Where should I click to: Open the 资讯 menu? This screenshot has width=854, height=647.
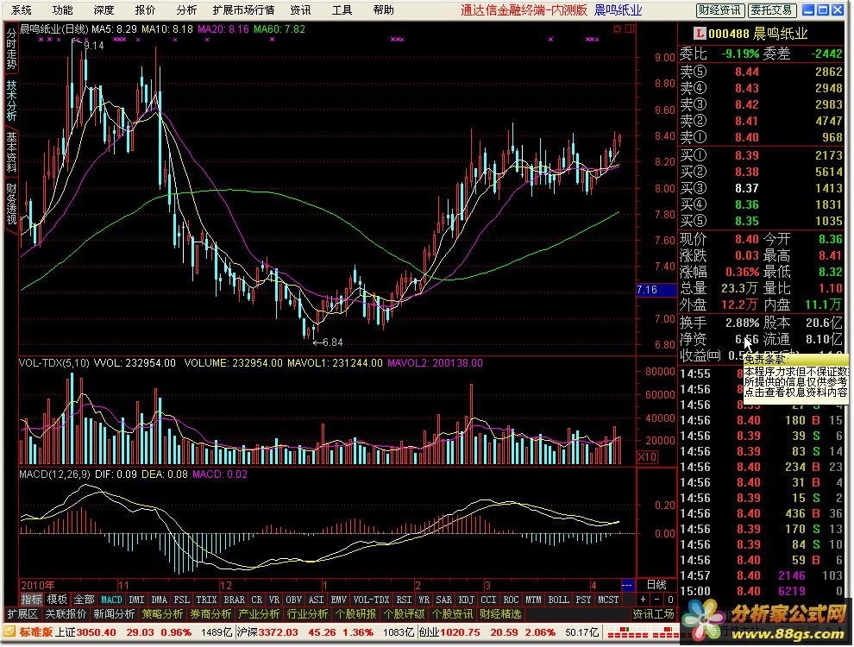point(301,9)
